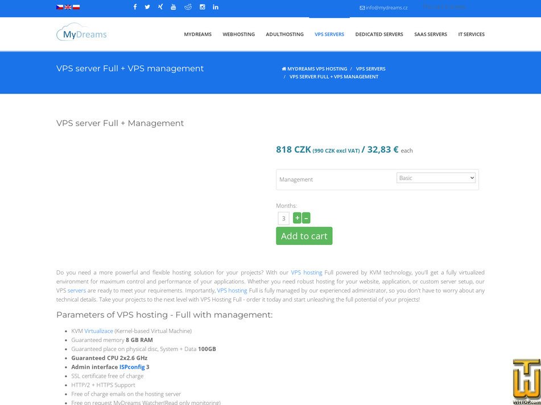Switch site language using the English flag
The width and height of the screenshot is (541, 405).
[68, 7]
